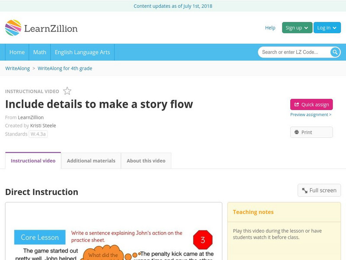Image resolution: width=346 pixels, height=260 pixels.
Task: Click the printer icon
Action: pos(297,132)
